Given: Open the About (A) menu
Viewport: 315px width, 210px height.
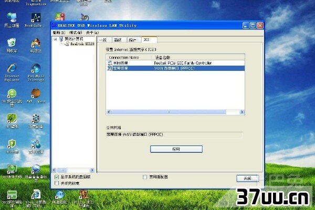Looking at the screenshot, I should [92, 33].
